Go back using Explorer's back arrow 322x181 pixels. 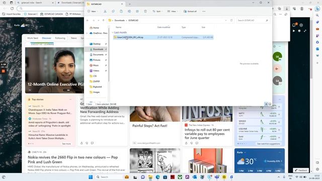pos(88,20)
